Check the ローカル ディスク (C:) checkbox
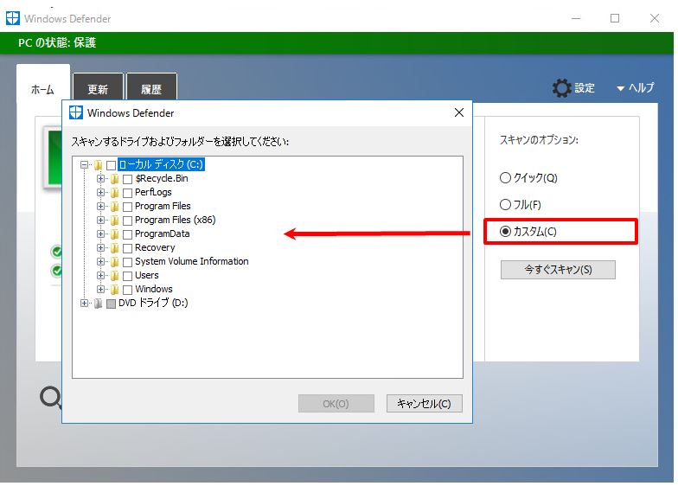This screenshot has height=486, width=678. 111,165
